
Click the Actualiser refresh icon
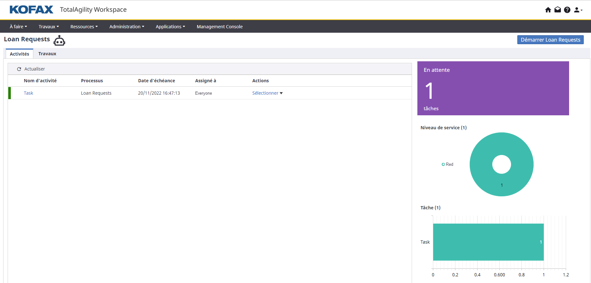pyautogui.click(x=19, y=69)
